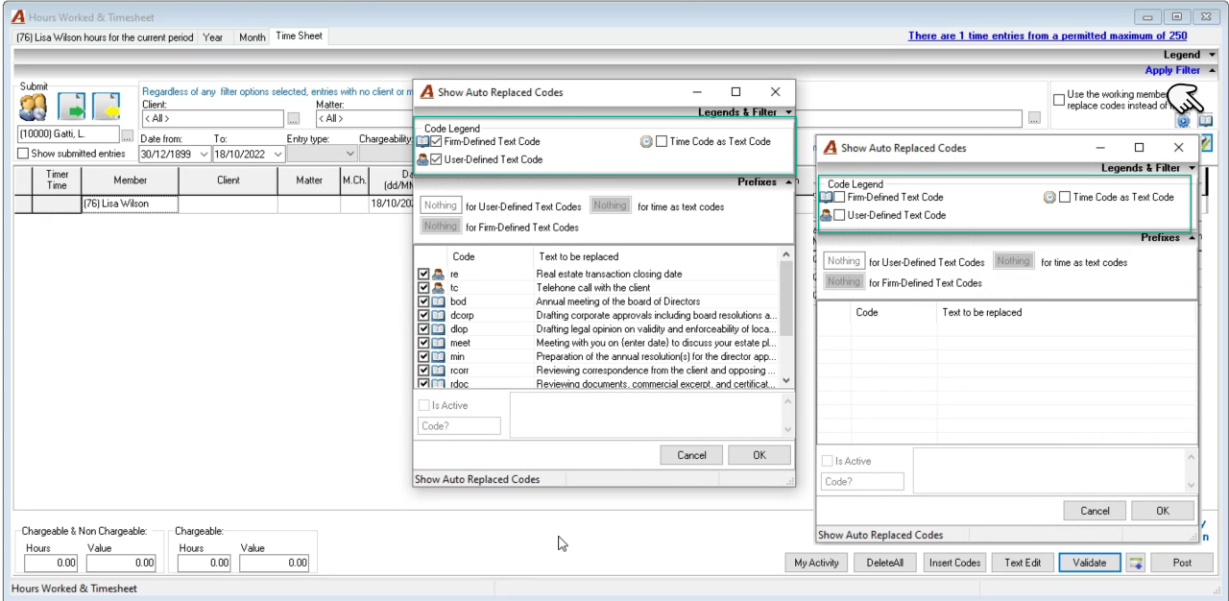Image resolution: width=1229 pixels, height=601 pixels.
Task: Uncheck the ticked Firm-Defined Text Code checkbox
Action: click(437, 141)
